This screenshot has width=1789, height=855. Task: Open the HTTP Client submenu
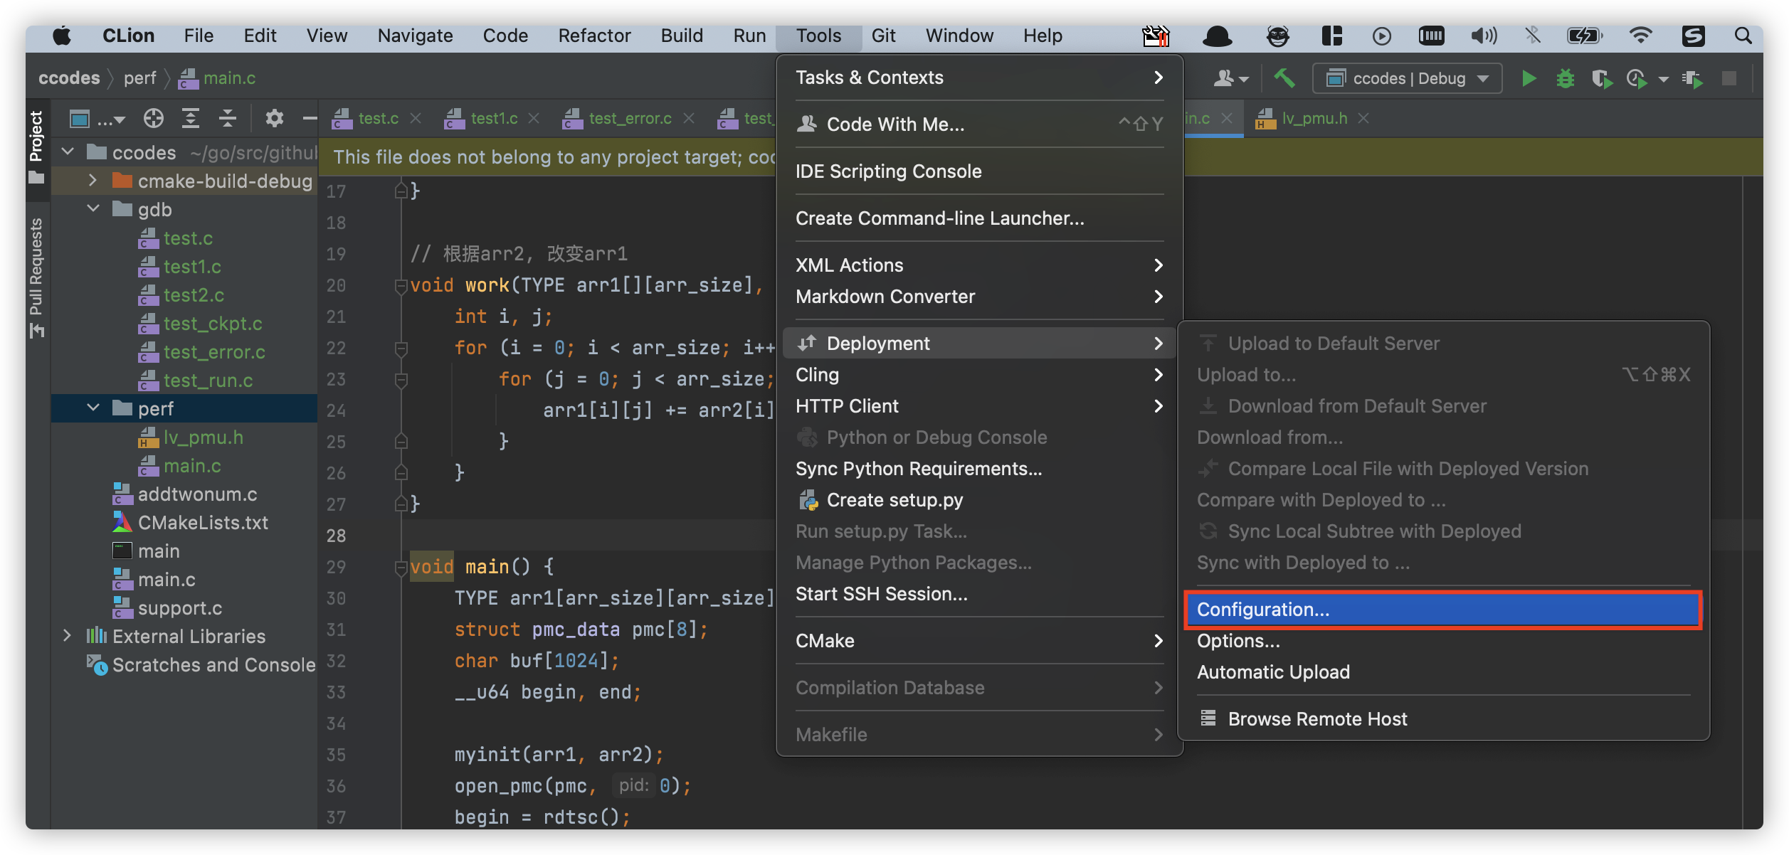(x=979, y=406)
